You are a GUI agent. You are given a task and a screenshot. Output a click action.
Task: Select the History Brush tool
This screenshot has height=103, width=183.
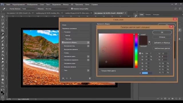[x=3, y=48]
